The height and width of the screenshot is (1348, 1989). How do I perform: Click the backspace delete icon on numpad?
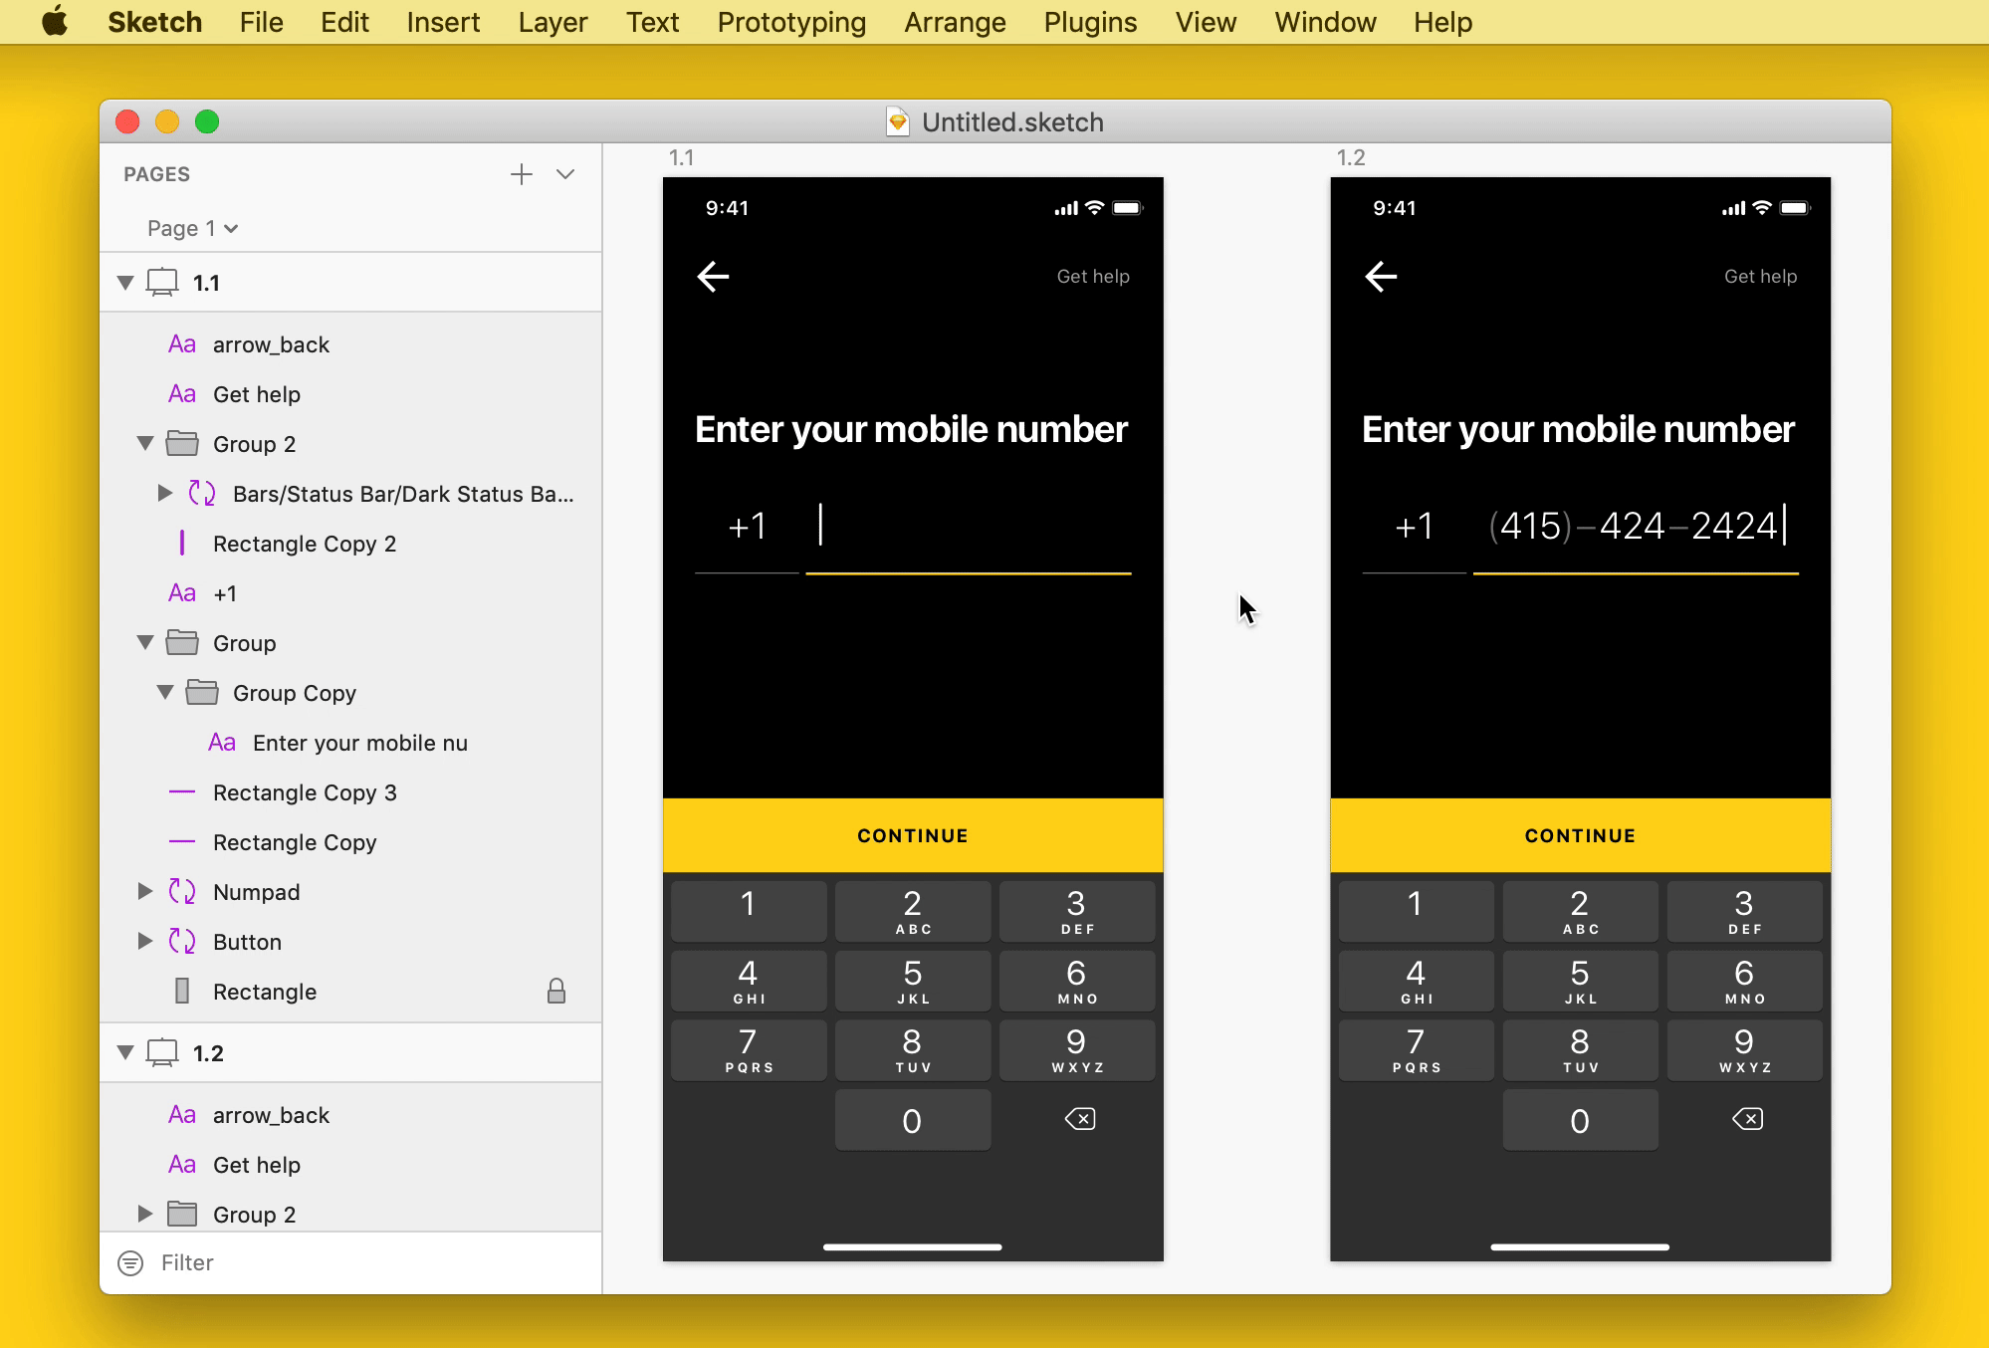point(1079,1118)
